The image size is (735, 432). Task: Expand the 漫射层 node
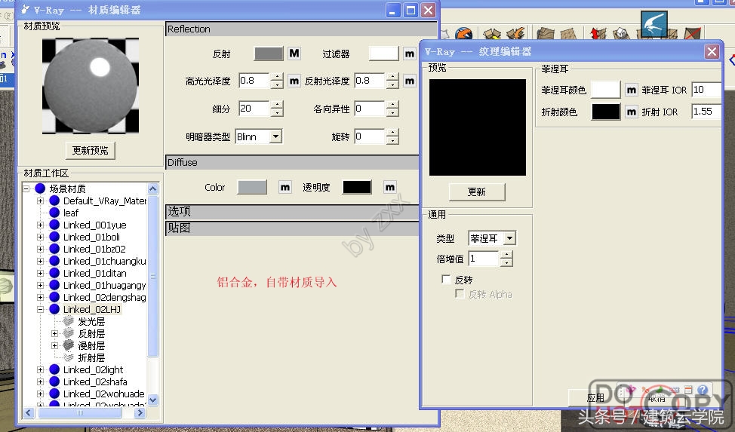[55, 345]
